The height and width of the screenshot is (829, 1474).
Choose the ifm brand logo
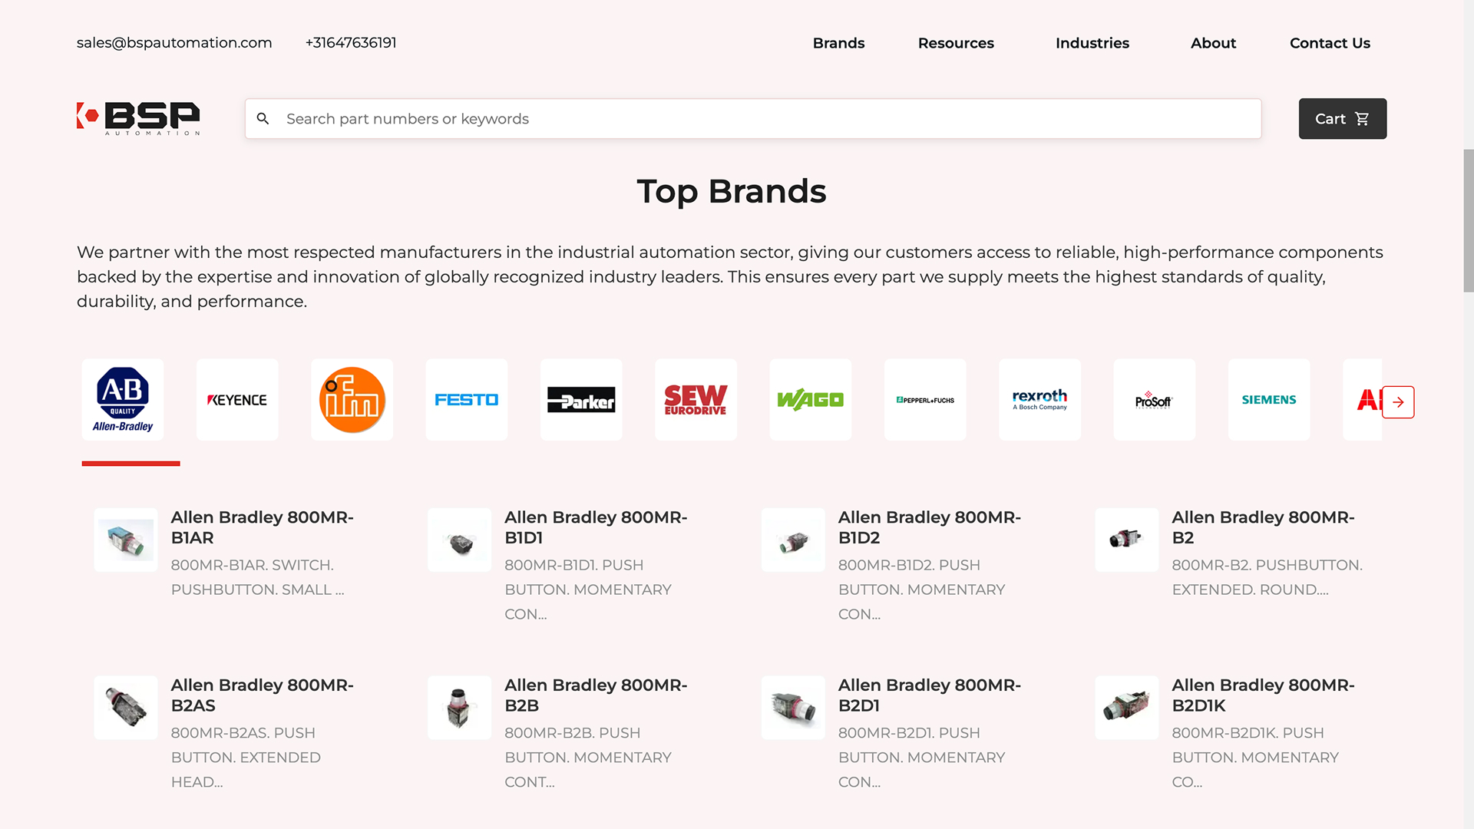click(x=352, y=400)
